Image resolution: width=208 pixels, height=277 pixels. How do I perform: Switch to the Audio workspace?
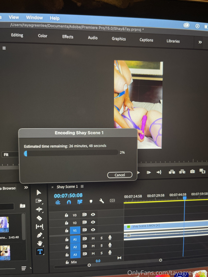click(93, 38)
